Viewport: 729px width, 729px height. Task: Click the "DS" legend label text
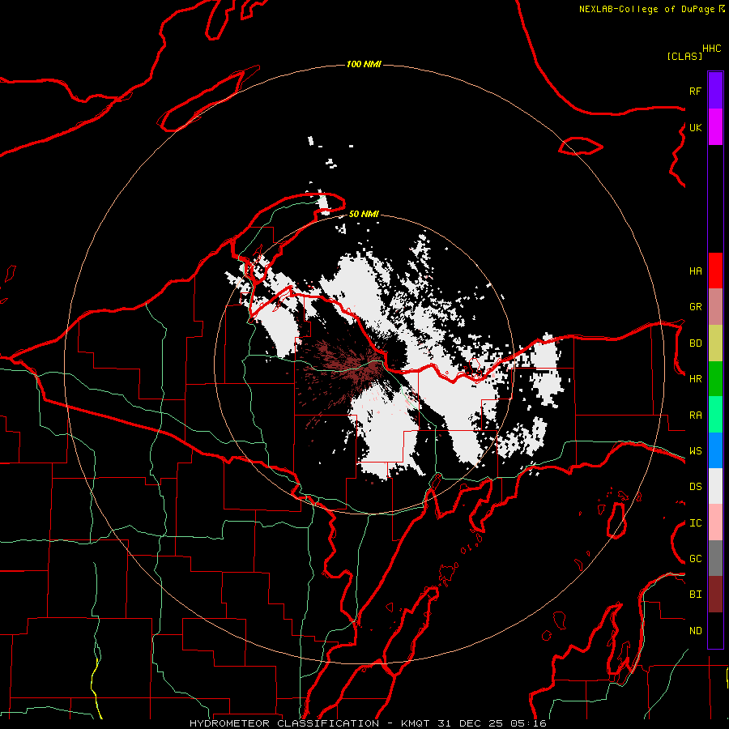695,487
